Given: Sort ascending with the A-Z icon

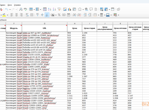Looking at the screenshot, I should pos(50,9).
